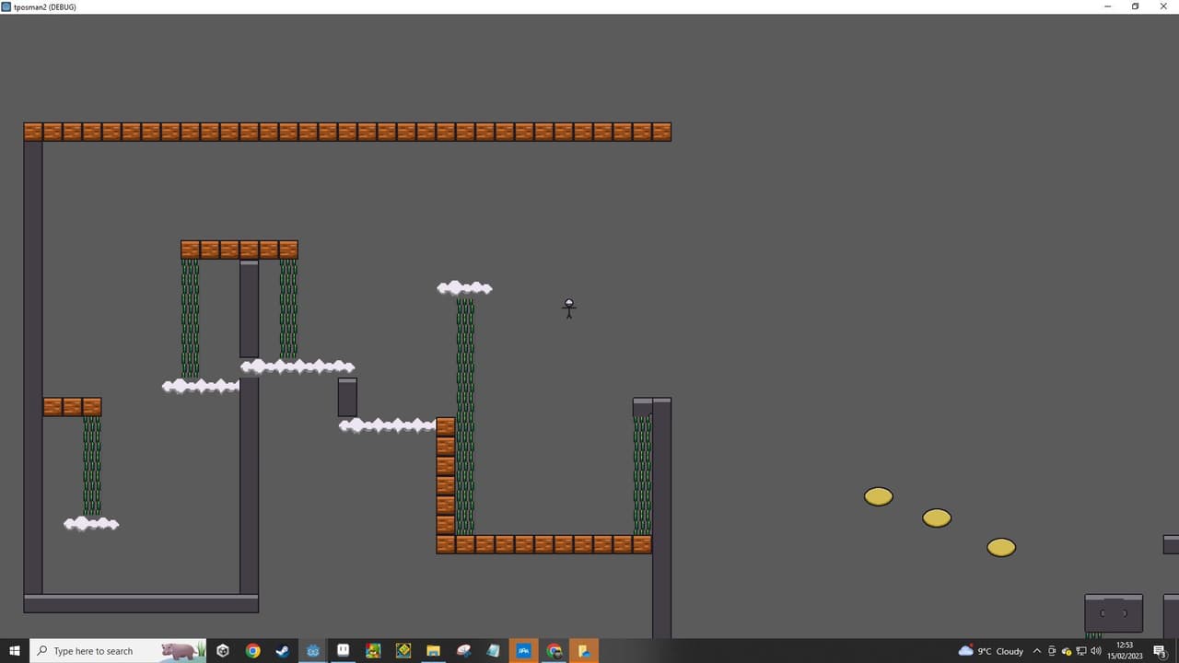1179x663 pixels.
Task: Open the Windows Start menu
Action: 15,651
